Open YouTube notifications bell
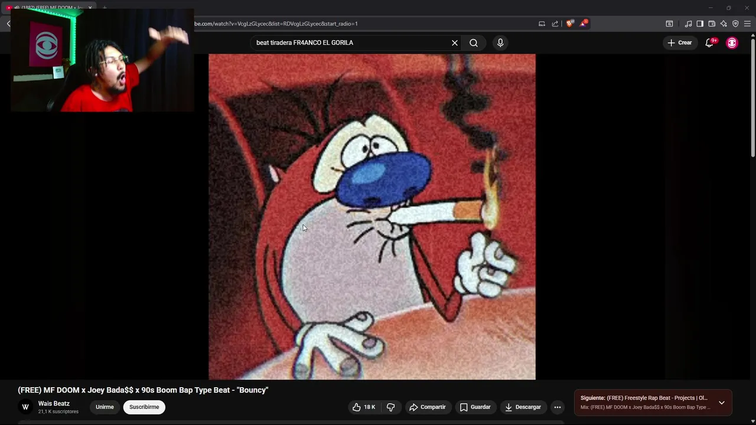 710,42
